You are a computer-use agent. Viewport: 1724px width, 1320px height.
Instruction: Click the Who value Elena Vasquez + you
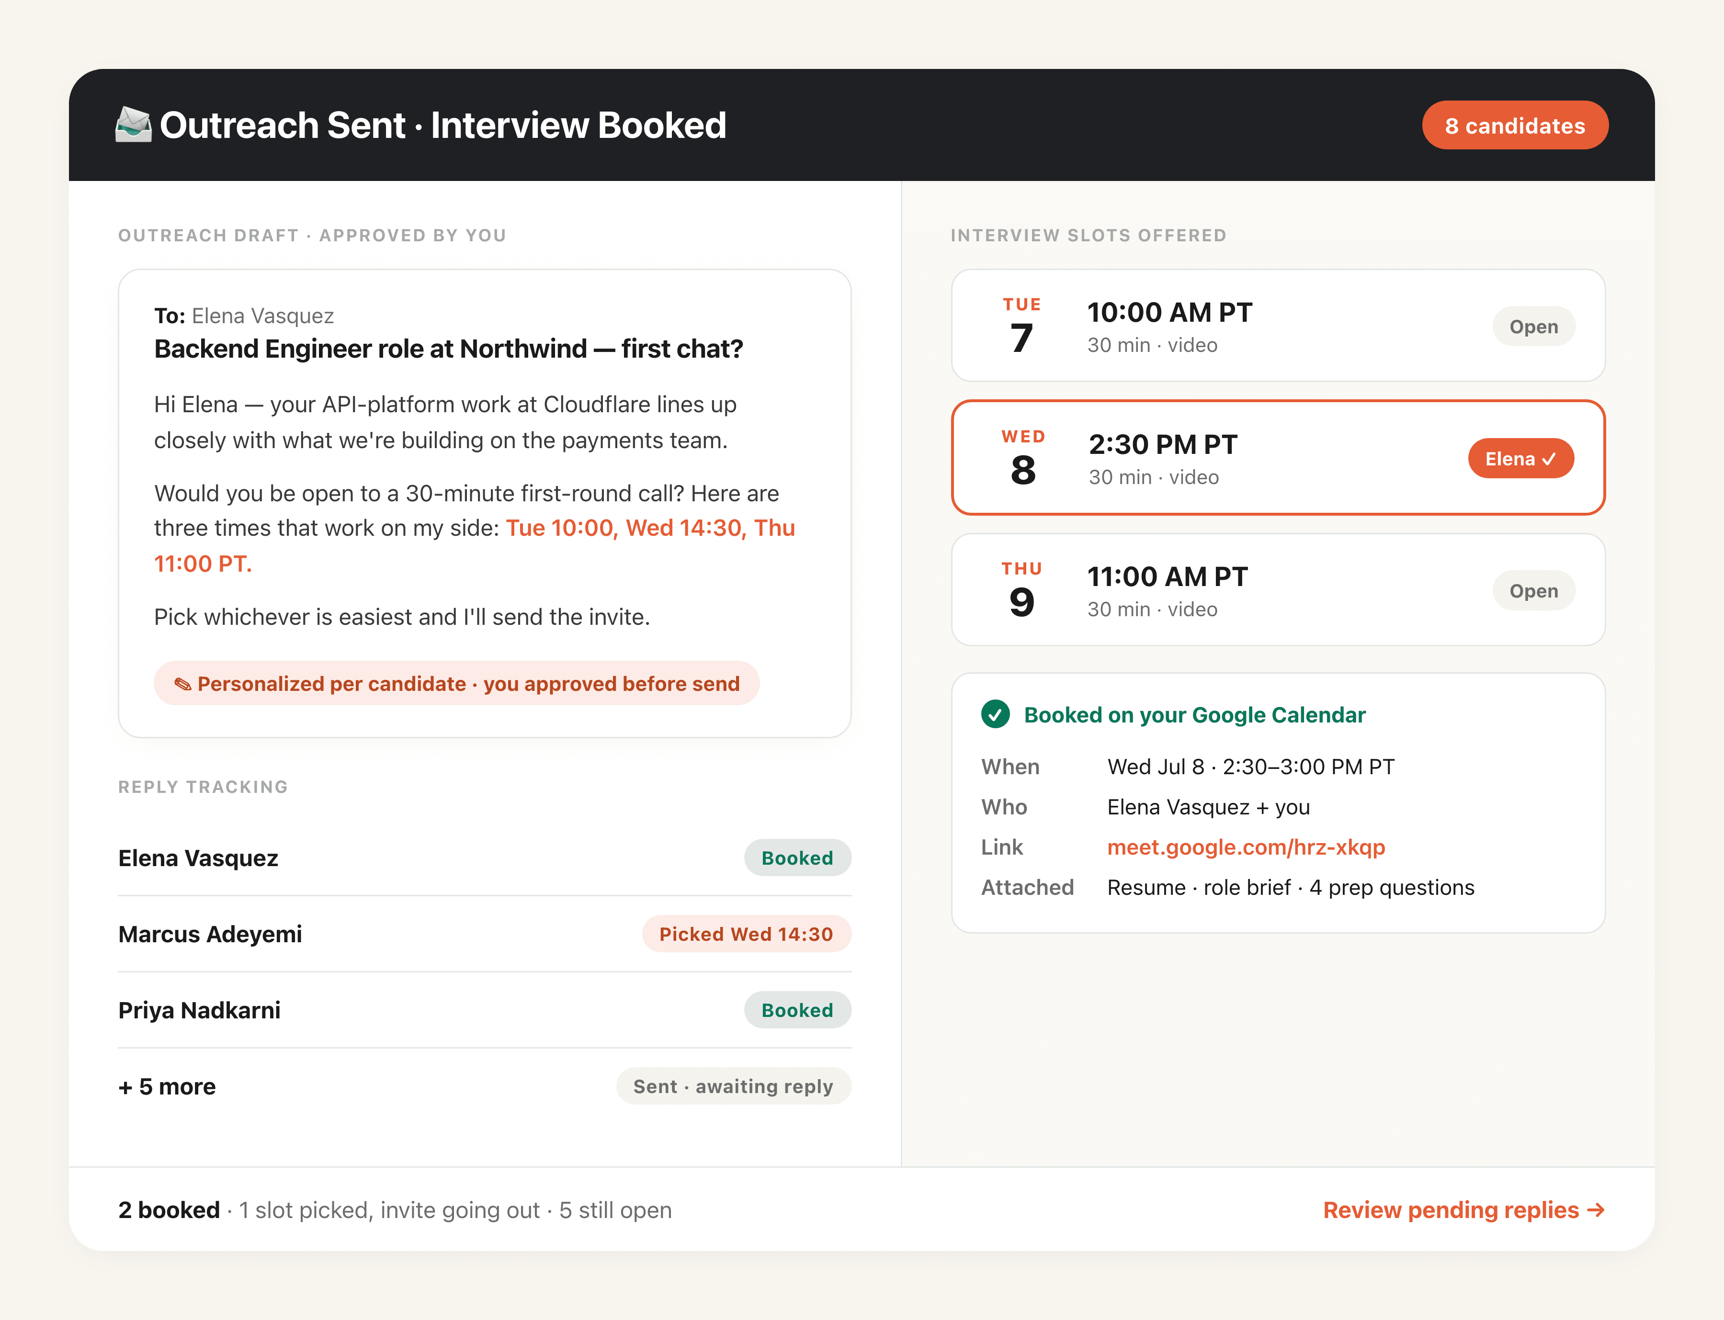click(1208, 807)
